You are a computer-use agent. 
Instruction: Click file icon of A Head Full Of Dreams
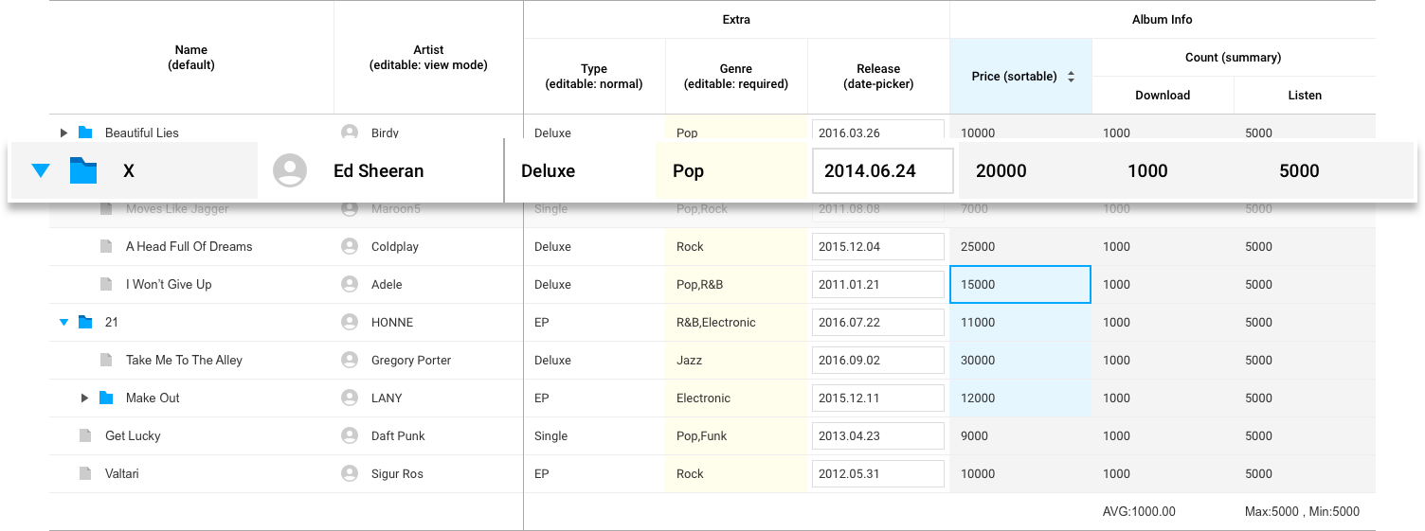(x=106, y=246)
